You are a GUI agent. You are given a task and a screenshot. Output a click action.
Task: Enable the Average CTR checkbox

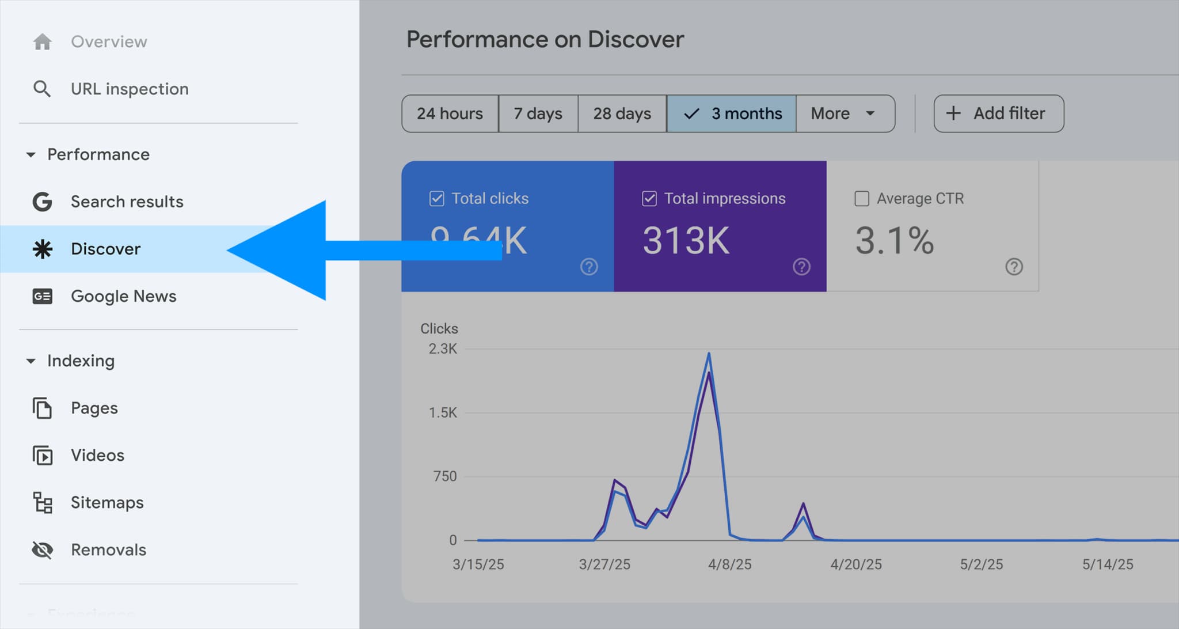pos(862,198)
